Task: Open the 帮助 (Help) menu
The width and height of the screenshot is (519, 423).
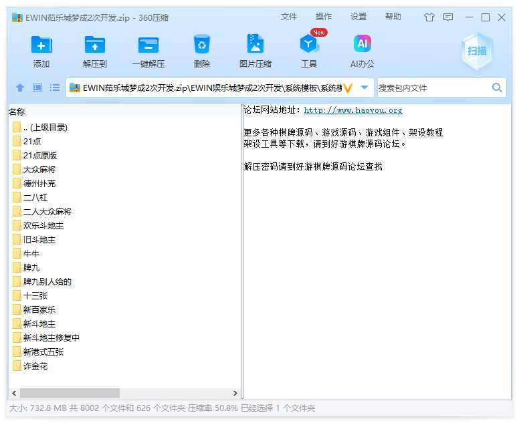Action: [393, 17]
